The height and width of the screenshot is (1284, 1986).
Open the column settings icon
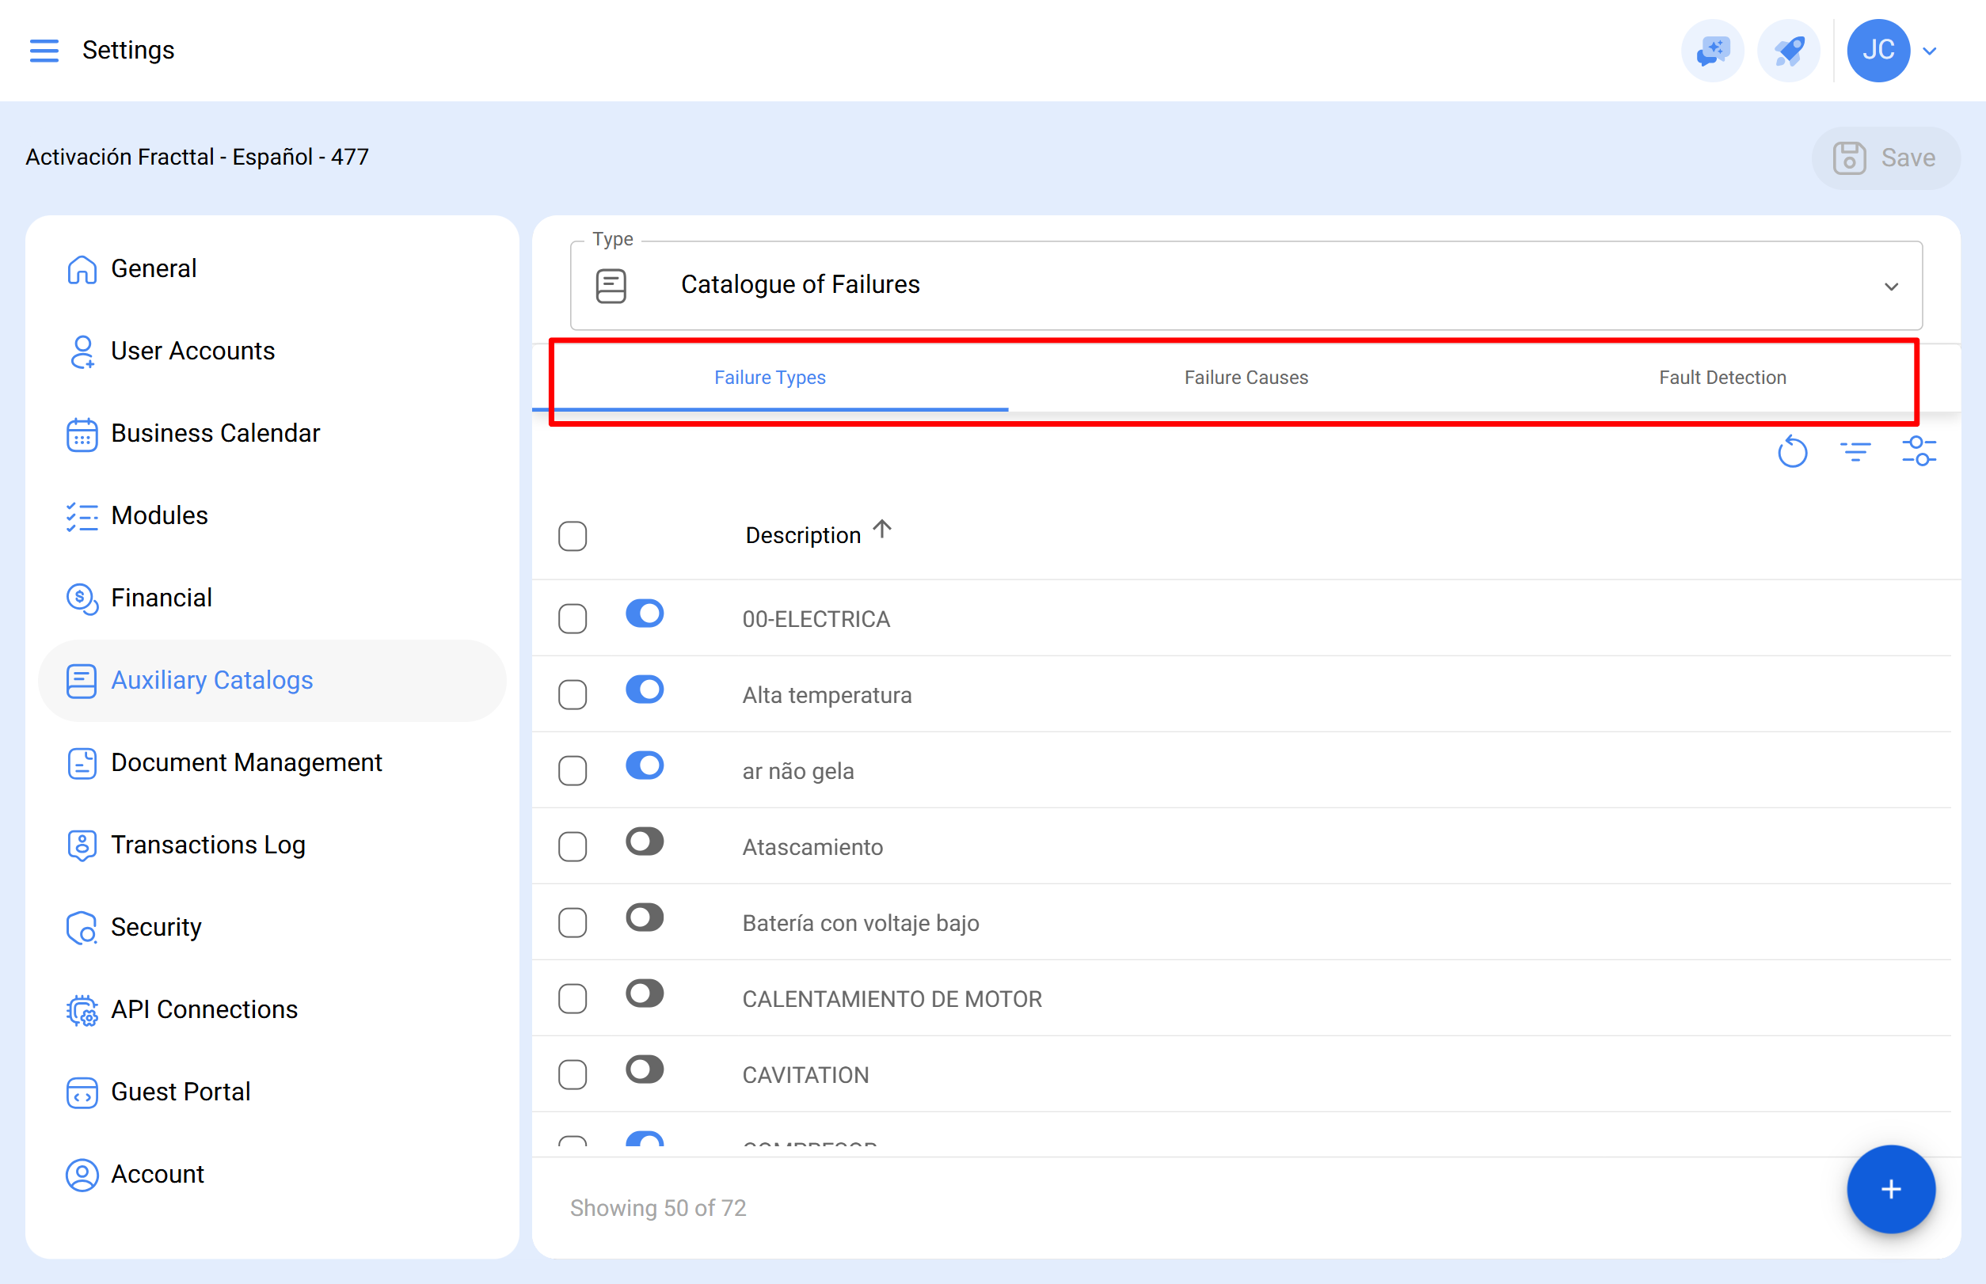(x=1919, y=451)
